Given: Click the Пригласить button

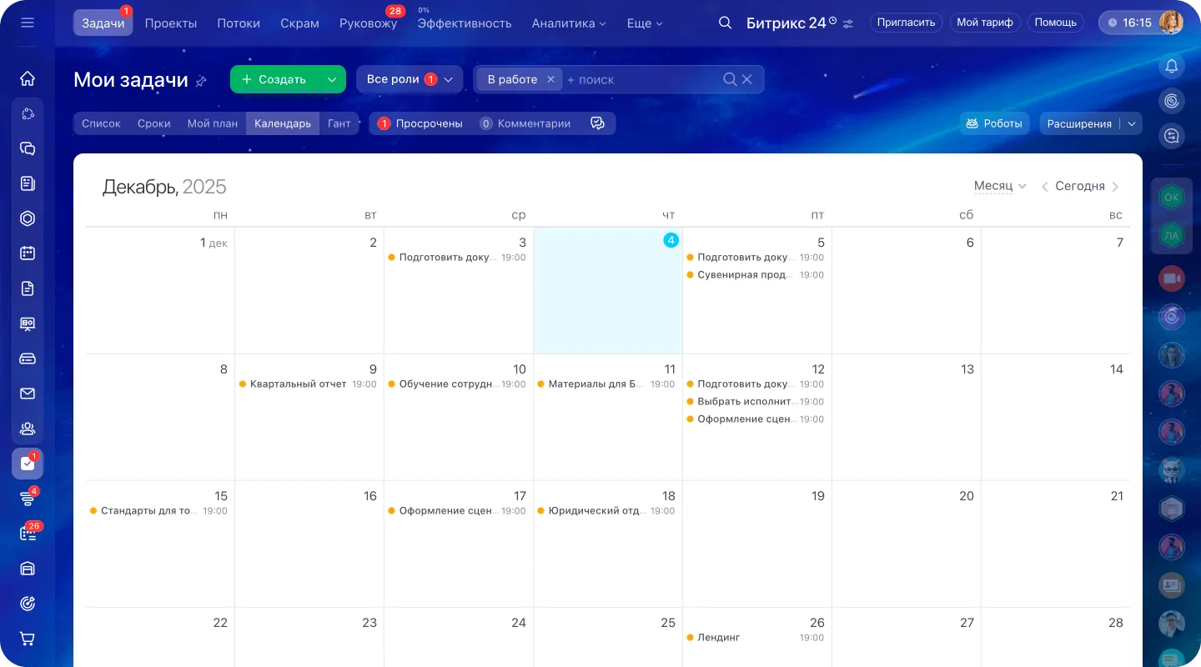Looking at the screenshot, I should [x=906, y=23].
